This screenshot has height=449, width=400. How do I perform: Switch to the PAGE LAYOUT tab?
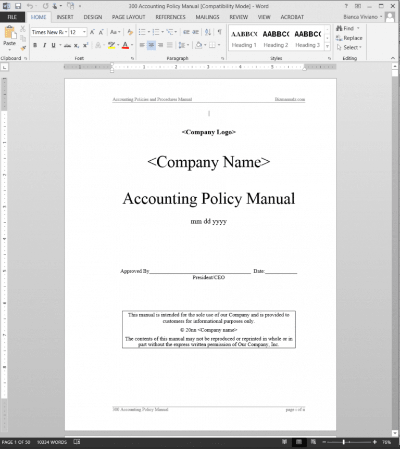129,17
